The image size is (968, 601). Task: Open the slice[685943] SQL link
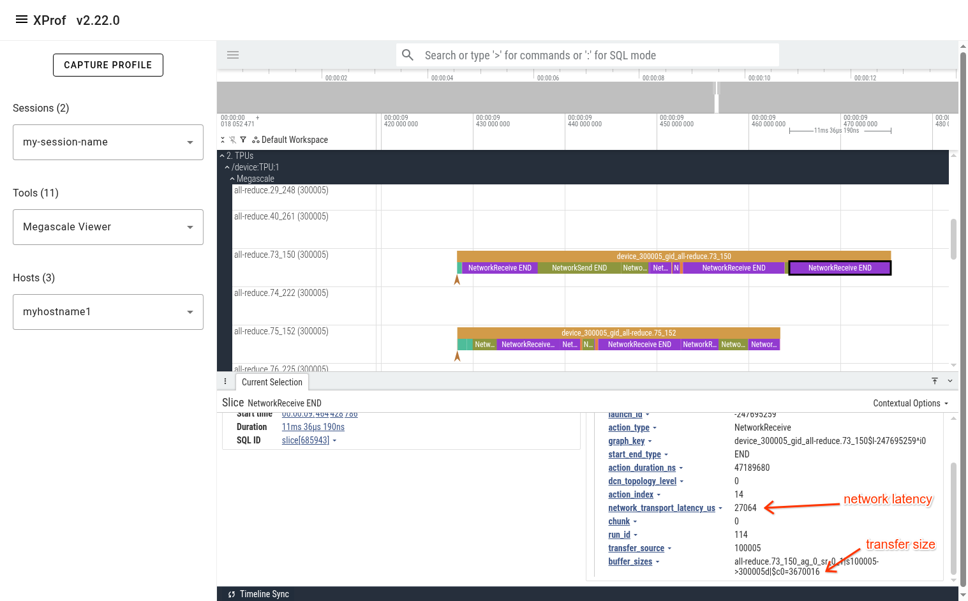[x=305, y=440]
